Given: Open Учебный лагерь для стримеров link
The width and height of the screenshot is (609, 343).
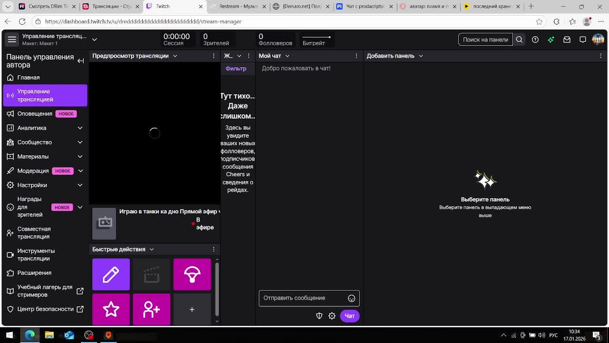Looking at the screenshot, I should tap(45, 291).
